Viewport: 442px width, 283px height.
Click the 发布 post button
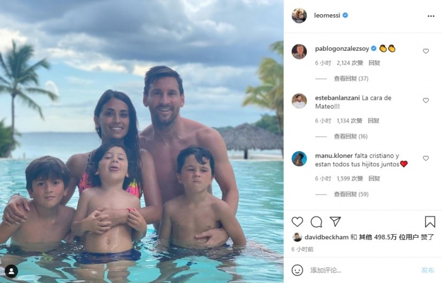(428, 270)
